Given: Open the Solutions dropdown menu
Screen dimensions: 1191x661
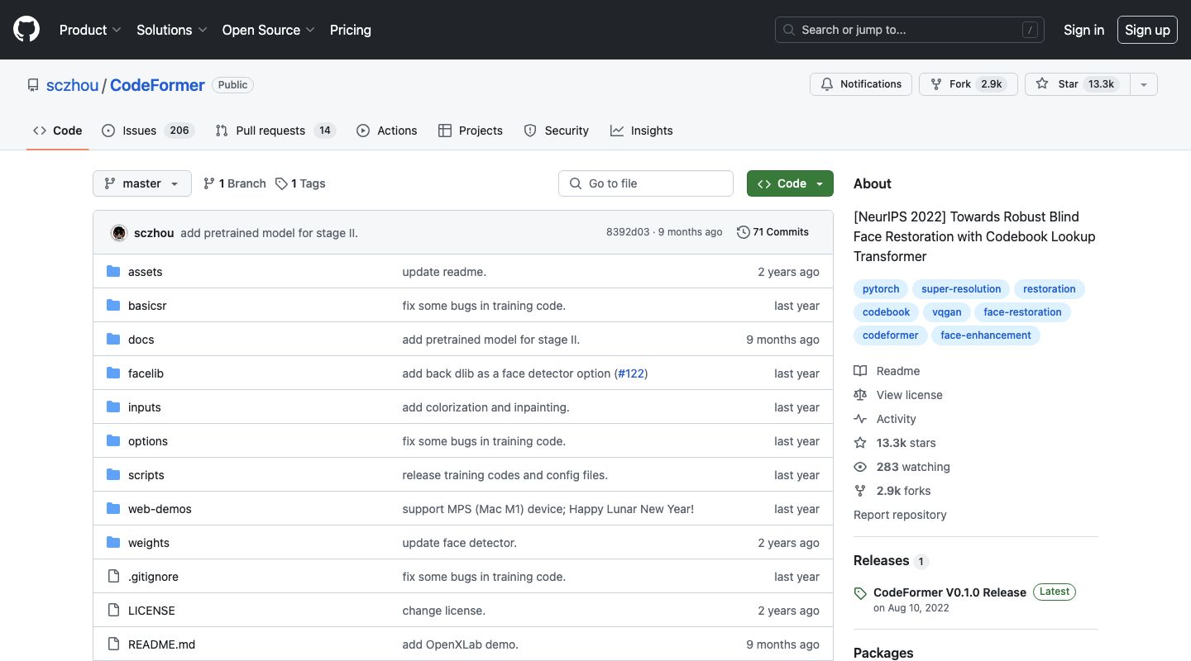Looking at the screenshot, I should (x=172, y=30).
